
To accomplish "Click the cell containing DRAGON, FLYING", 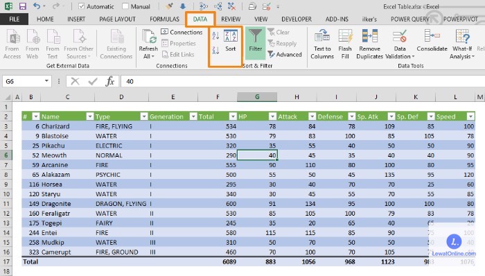I will 121,204.
